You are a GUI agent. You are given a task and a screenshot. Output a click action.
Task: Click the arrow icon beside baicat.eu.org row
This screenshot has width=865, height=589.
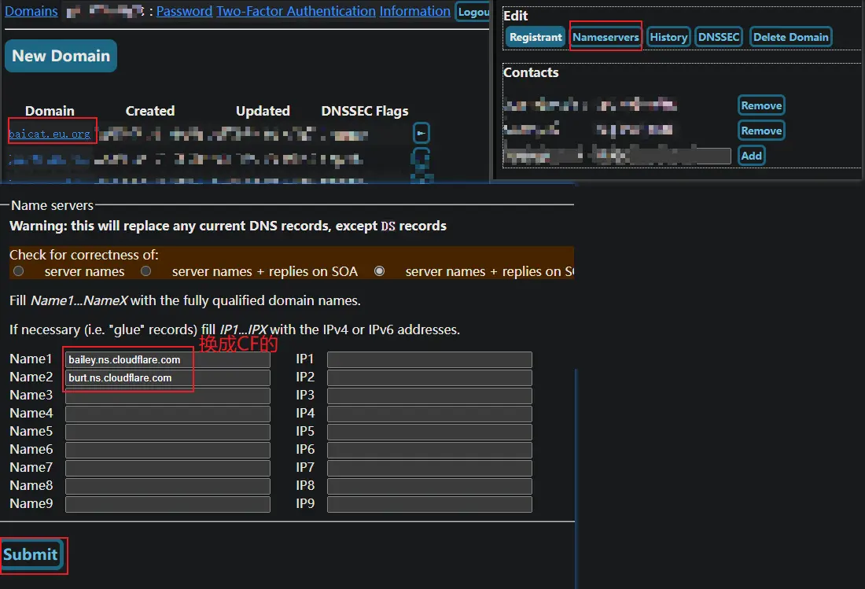click(x=421, y=133)
